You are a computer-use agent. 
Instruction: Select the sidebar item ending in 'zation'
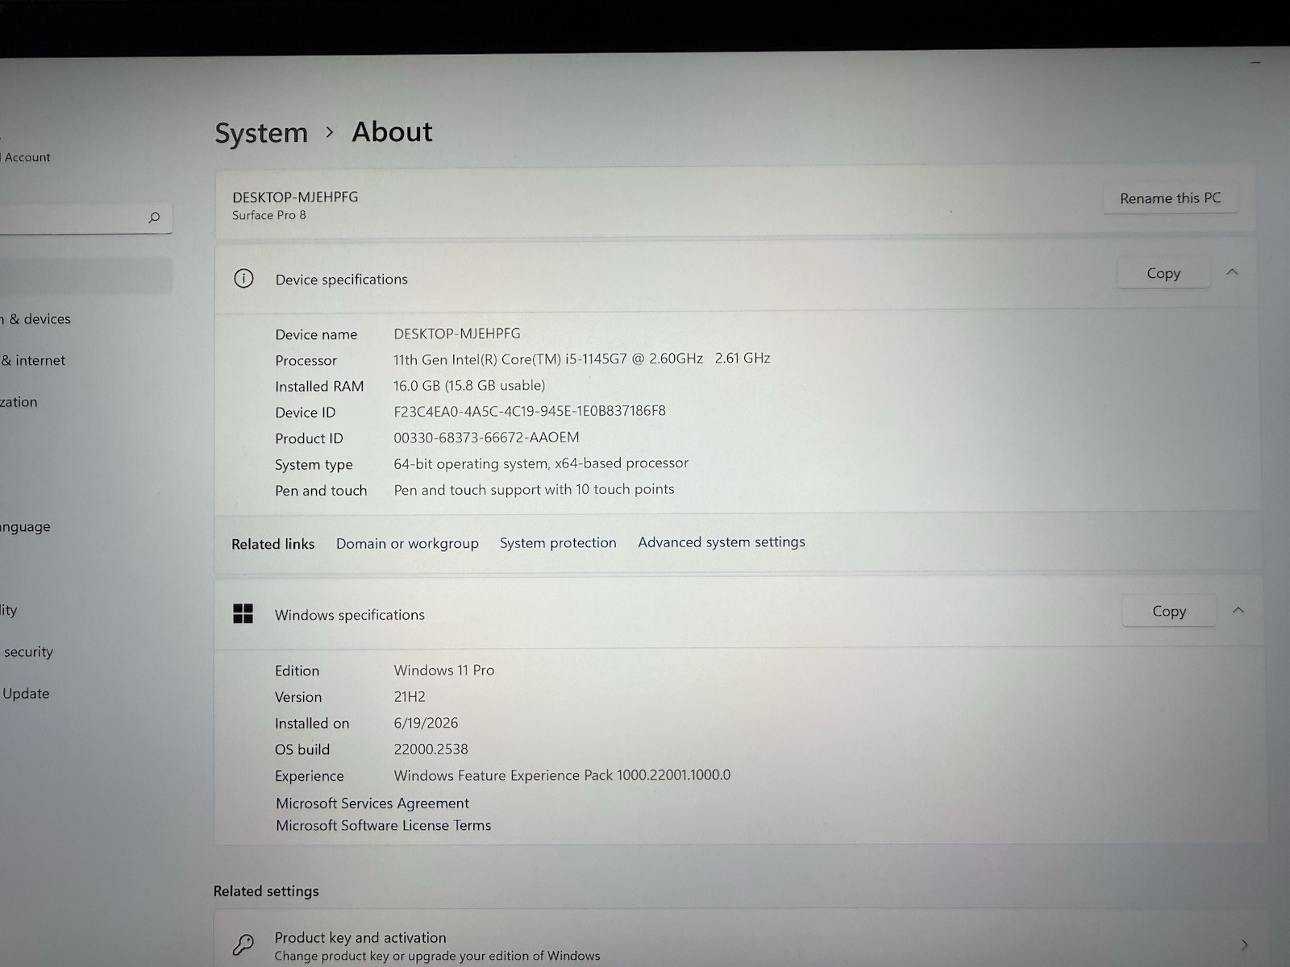[19, 402]
